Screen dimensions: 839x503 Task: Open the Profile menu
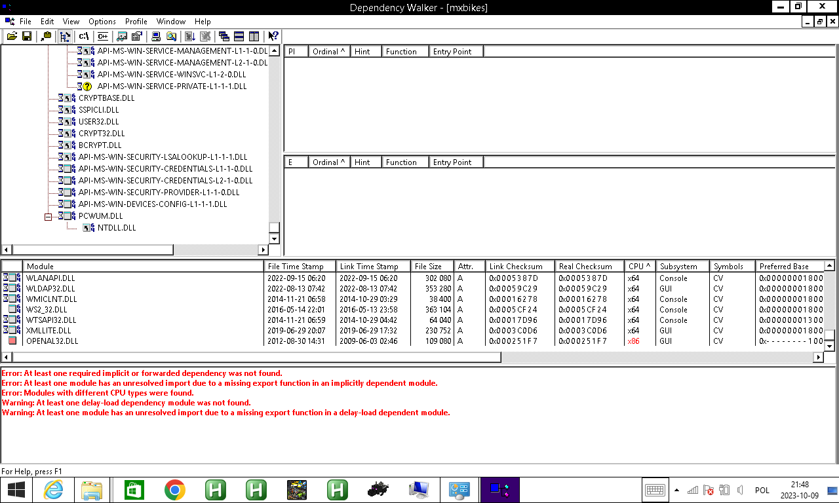click(136, 22)
